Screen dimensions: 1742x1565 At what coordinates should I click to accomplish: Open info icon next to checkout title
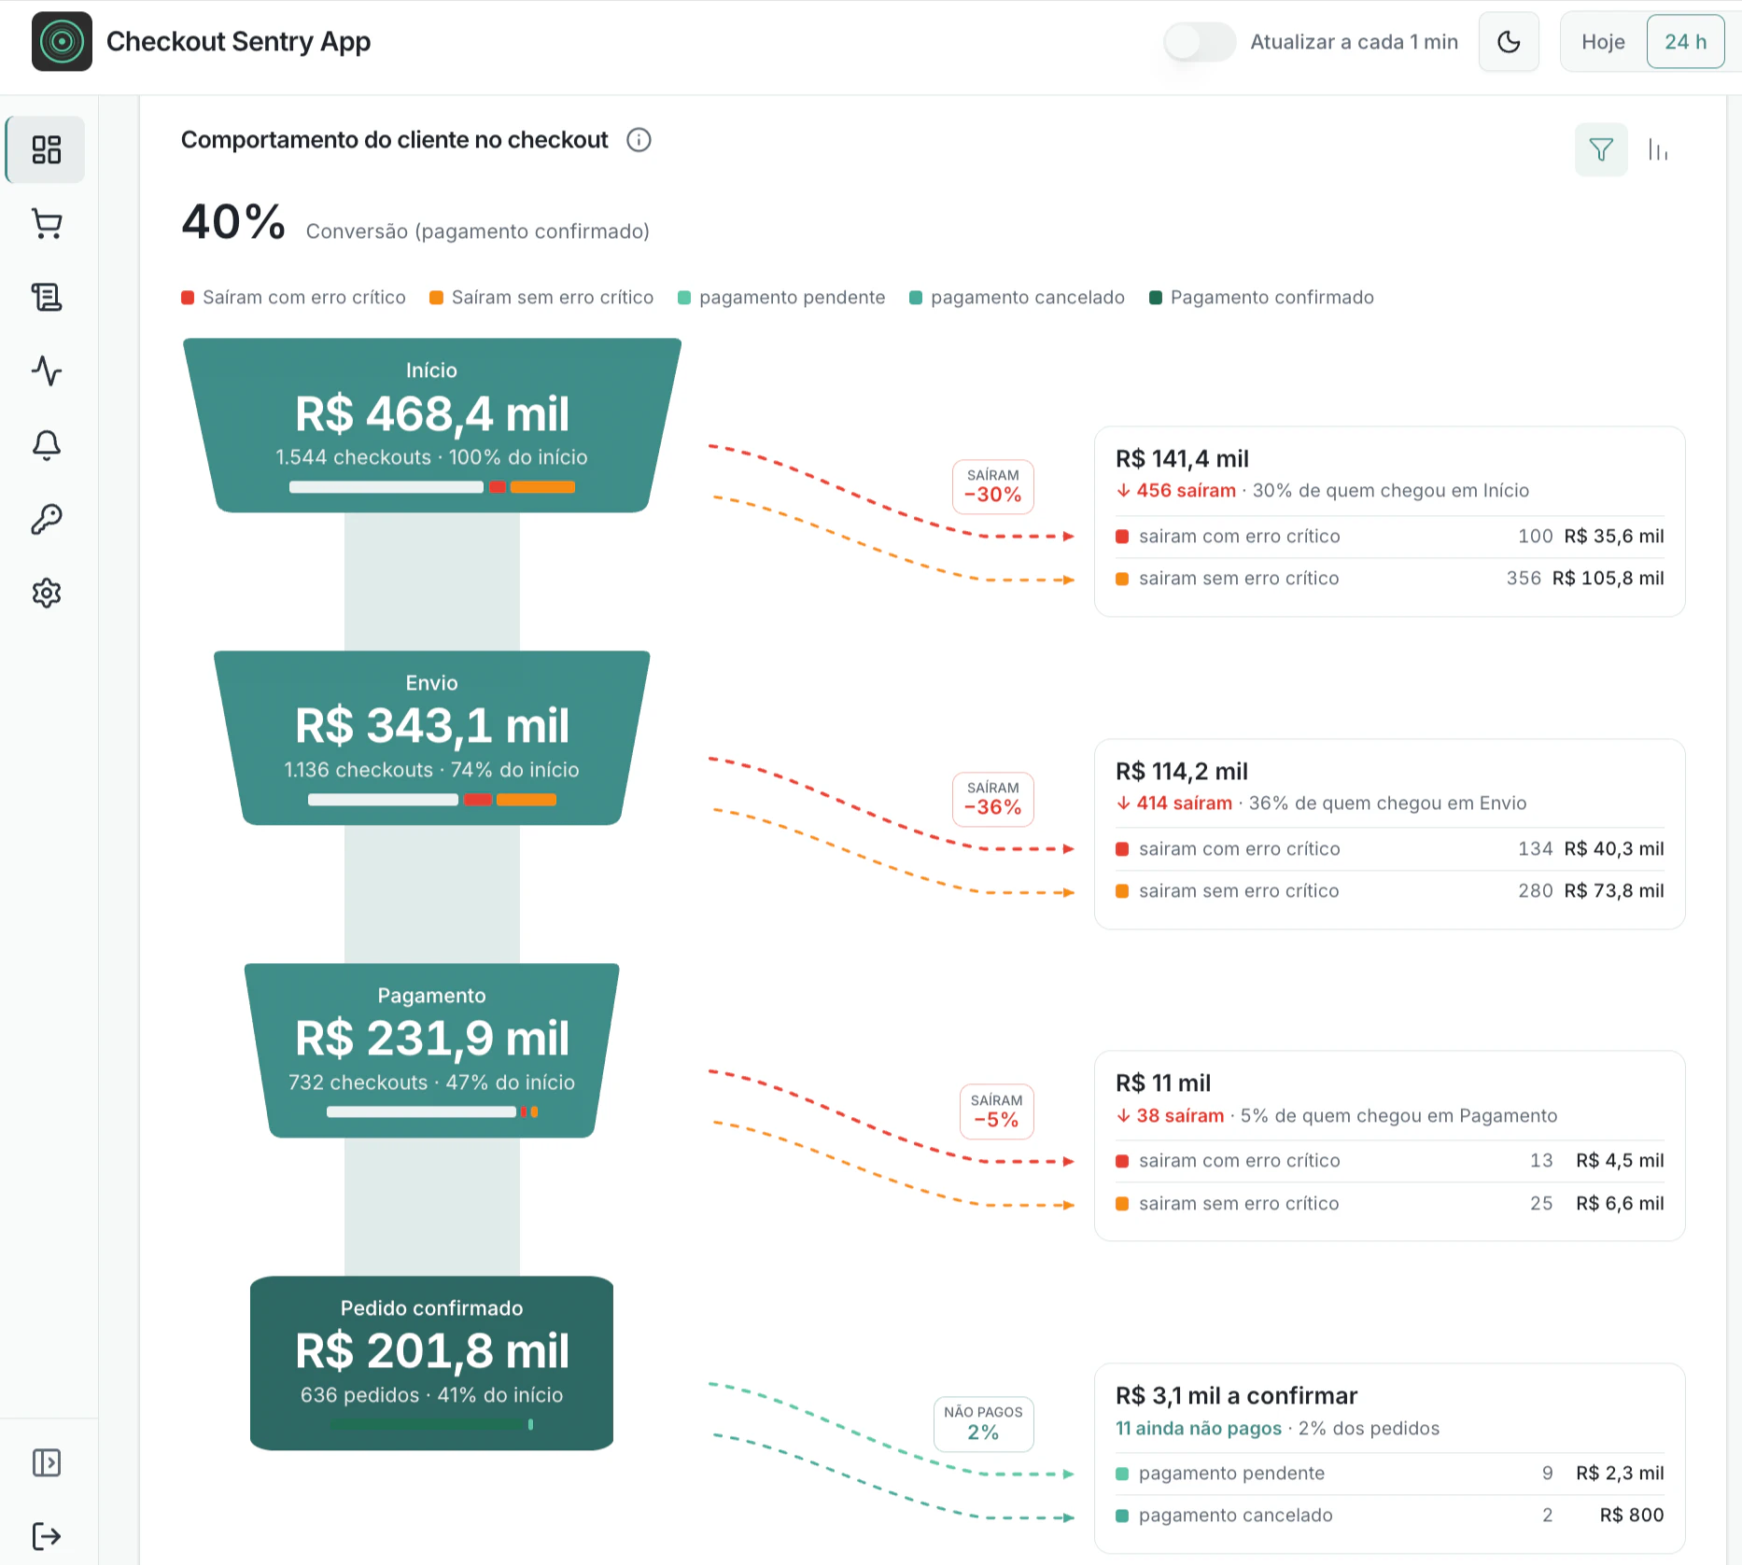tap(639, 140)
